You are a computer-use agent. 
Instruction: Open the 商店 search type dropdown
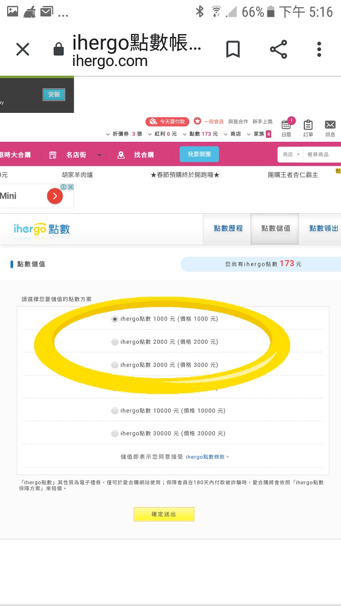point(291,155)
